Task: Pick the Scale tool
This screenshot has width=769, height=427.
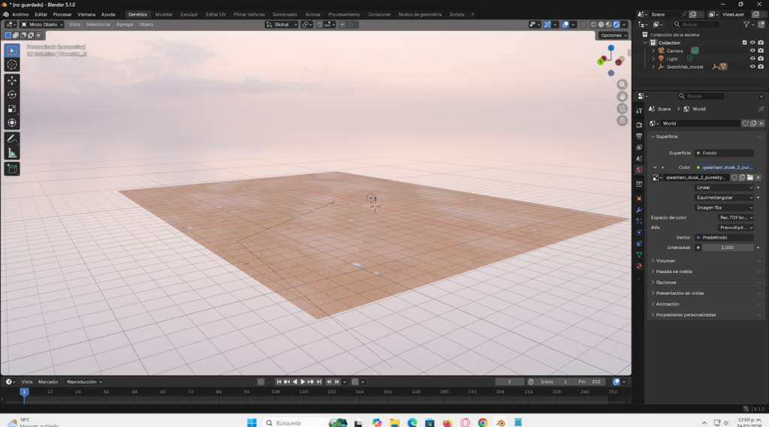Action: pyautogui.click(x=12, y=109)
